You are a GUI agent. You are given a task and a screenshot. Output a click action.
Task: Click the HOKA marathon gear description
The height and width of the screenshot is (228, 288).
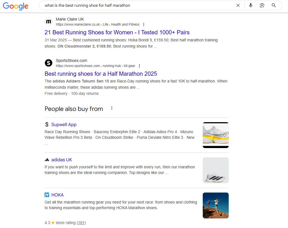click(121, 205)
